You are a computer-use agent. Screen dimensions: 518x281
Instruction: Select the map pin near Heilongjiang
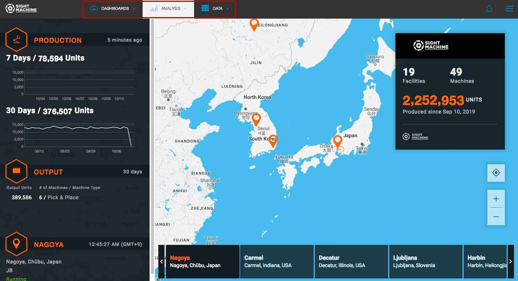254,24
